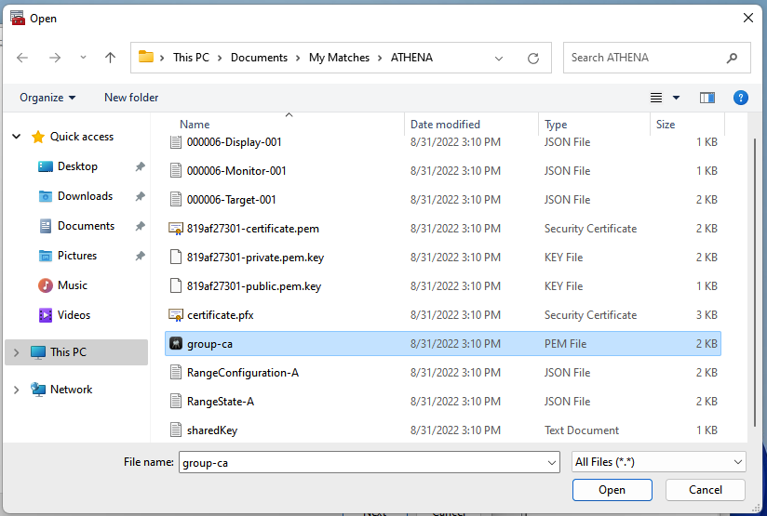767x516 pixels.
Task: Expand the Network tree node
Action: point(16,390)
